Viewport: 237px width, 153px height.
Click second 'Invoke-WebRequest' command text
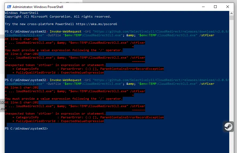tap(66, 80)
